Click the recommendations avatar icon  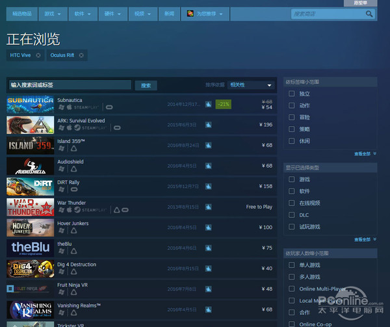pyautogui.click(x=190, y=14)
